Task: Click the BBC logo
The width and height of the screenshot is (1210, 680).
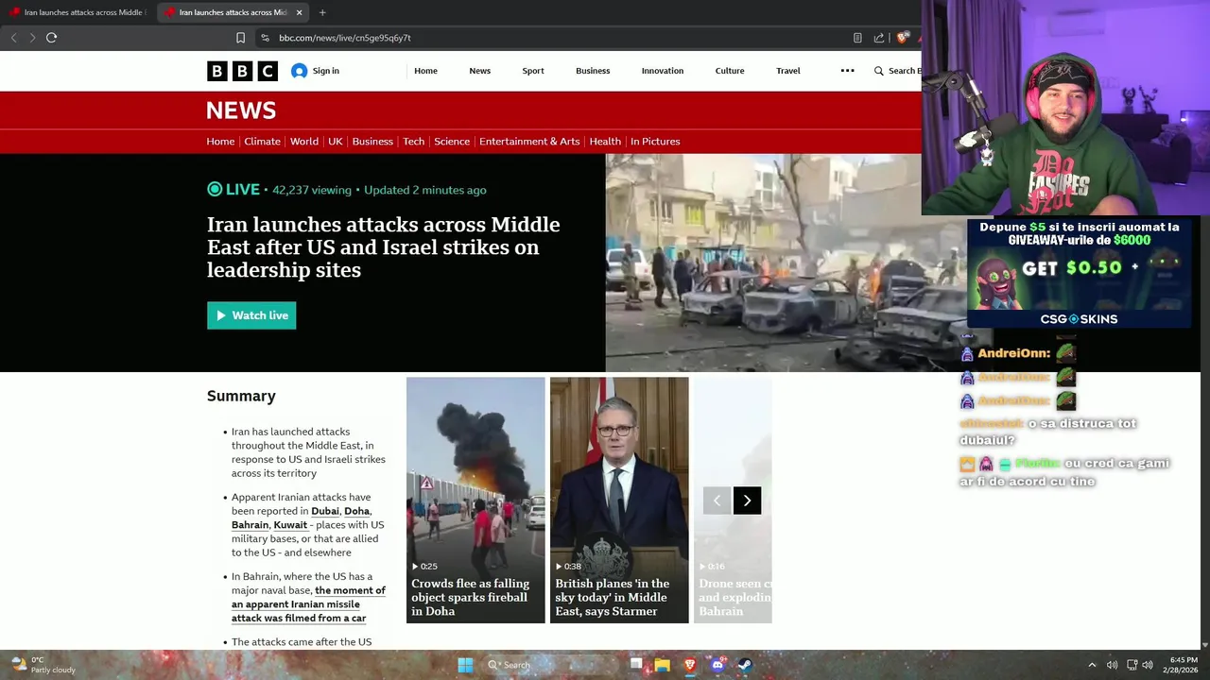Action: [x=242, y=71]
